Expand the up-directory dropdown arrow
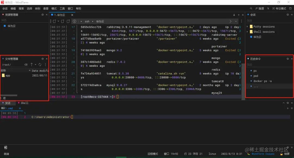 tap(35, 65)
